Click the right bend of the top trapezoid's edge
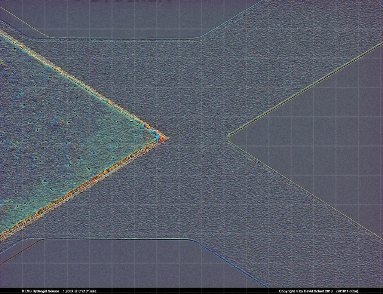This screenshot has height=294, width=383. coord(200,38)
